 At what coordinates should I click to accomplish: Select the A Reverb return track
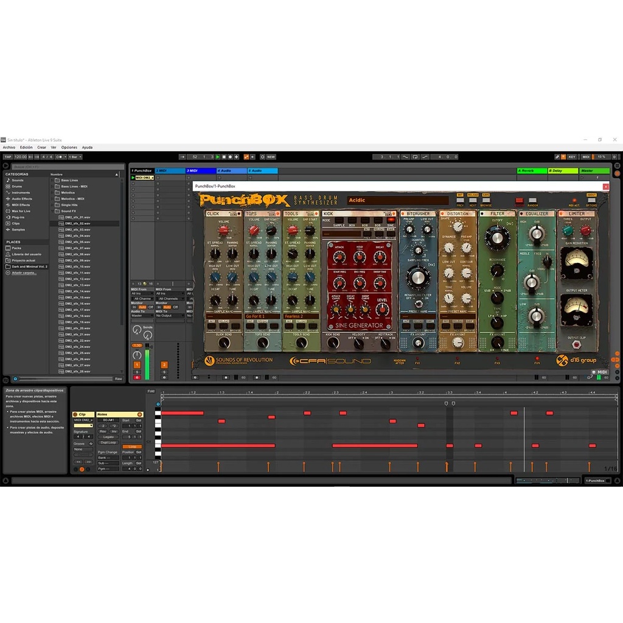coord(532,170)
